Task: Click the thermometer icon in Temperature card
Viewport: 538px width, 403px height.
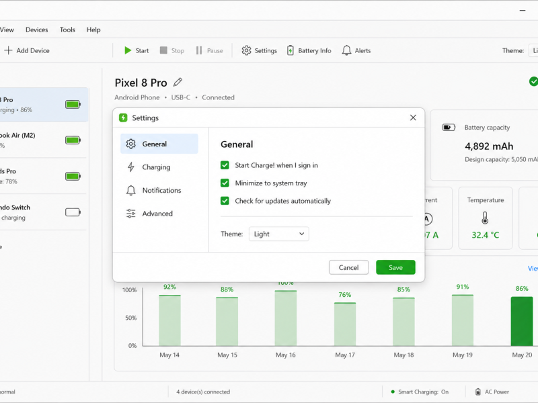Action: (485, 218)
